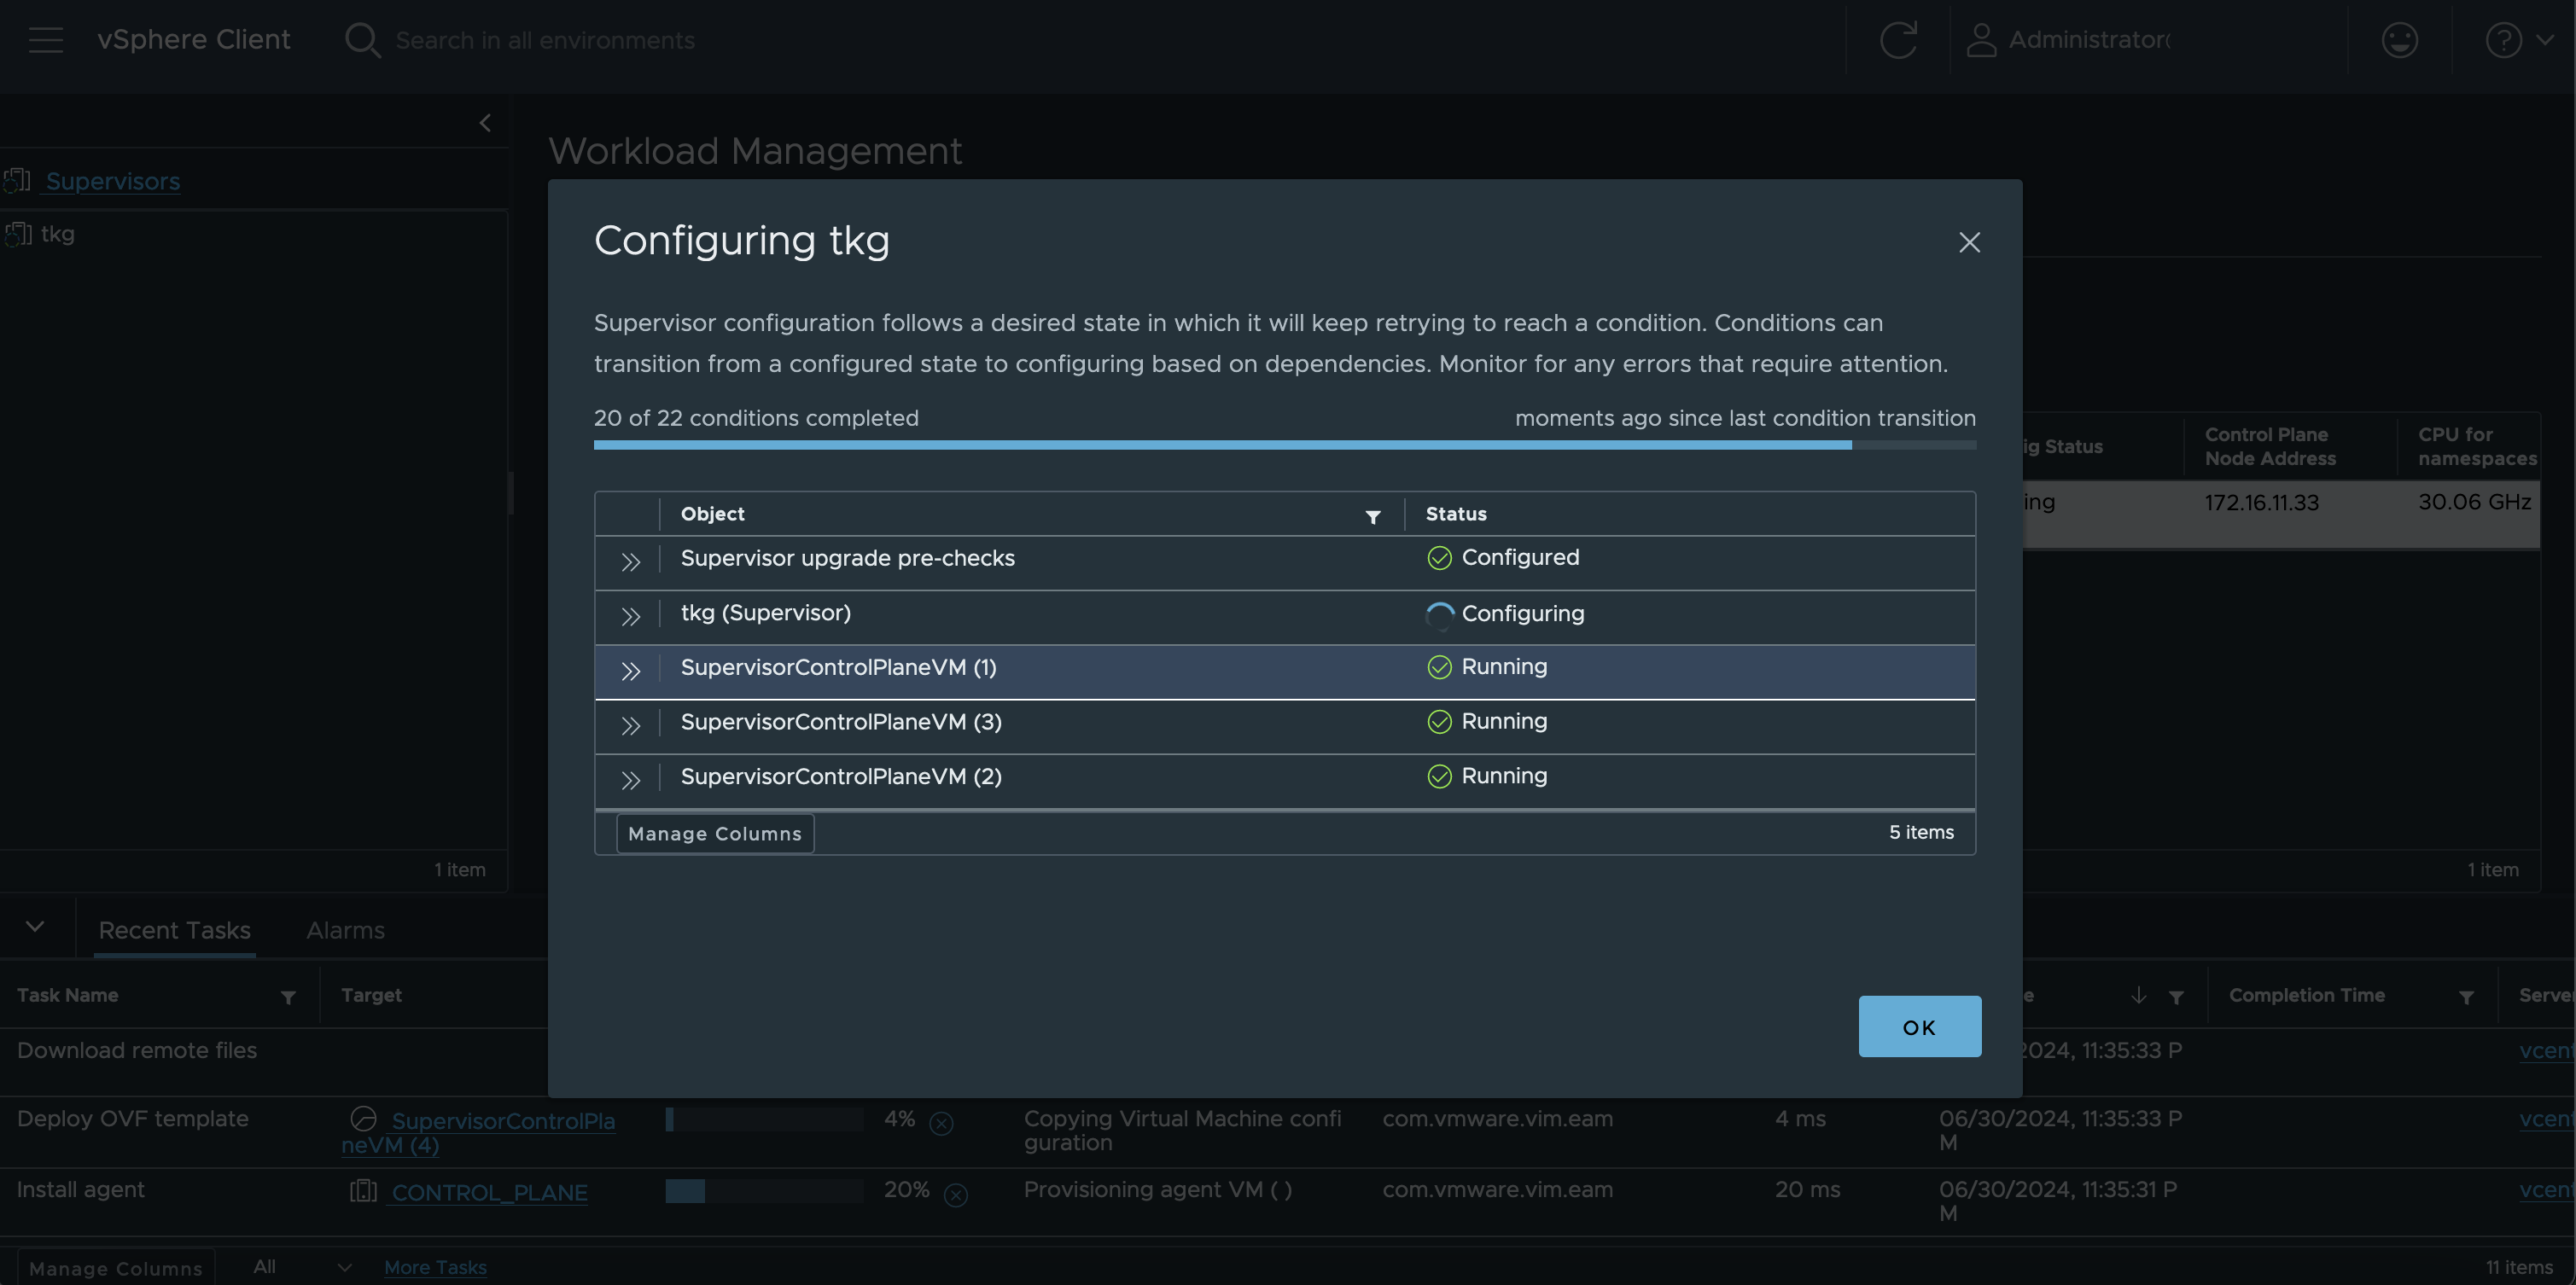Cancel the Deploy OVF template task
This screenshot has height=1285, width=2576.
941,1123
